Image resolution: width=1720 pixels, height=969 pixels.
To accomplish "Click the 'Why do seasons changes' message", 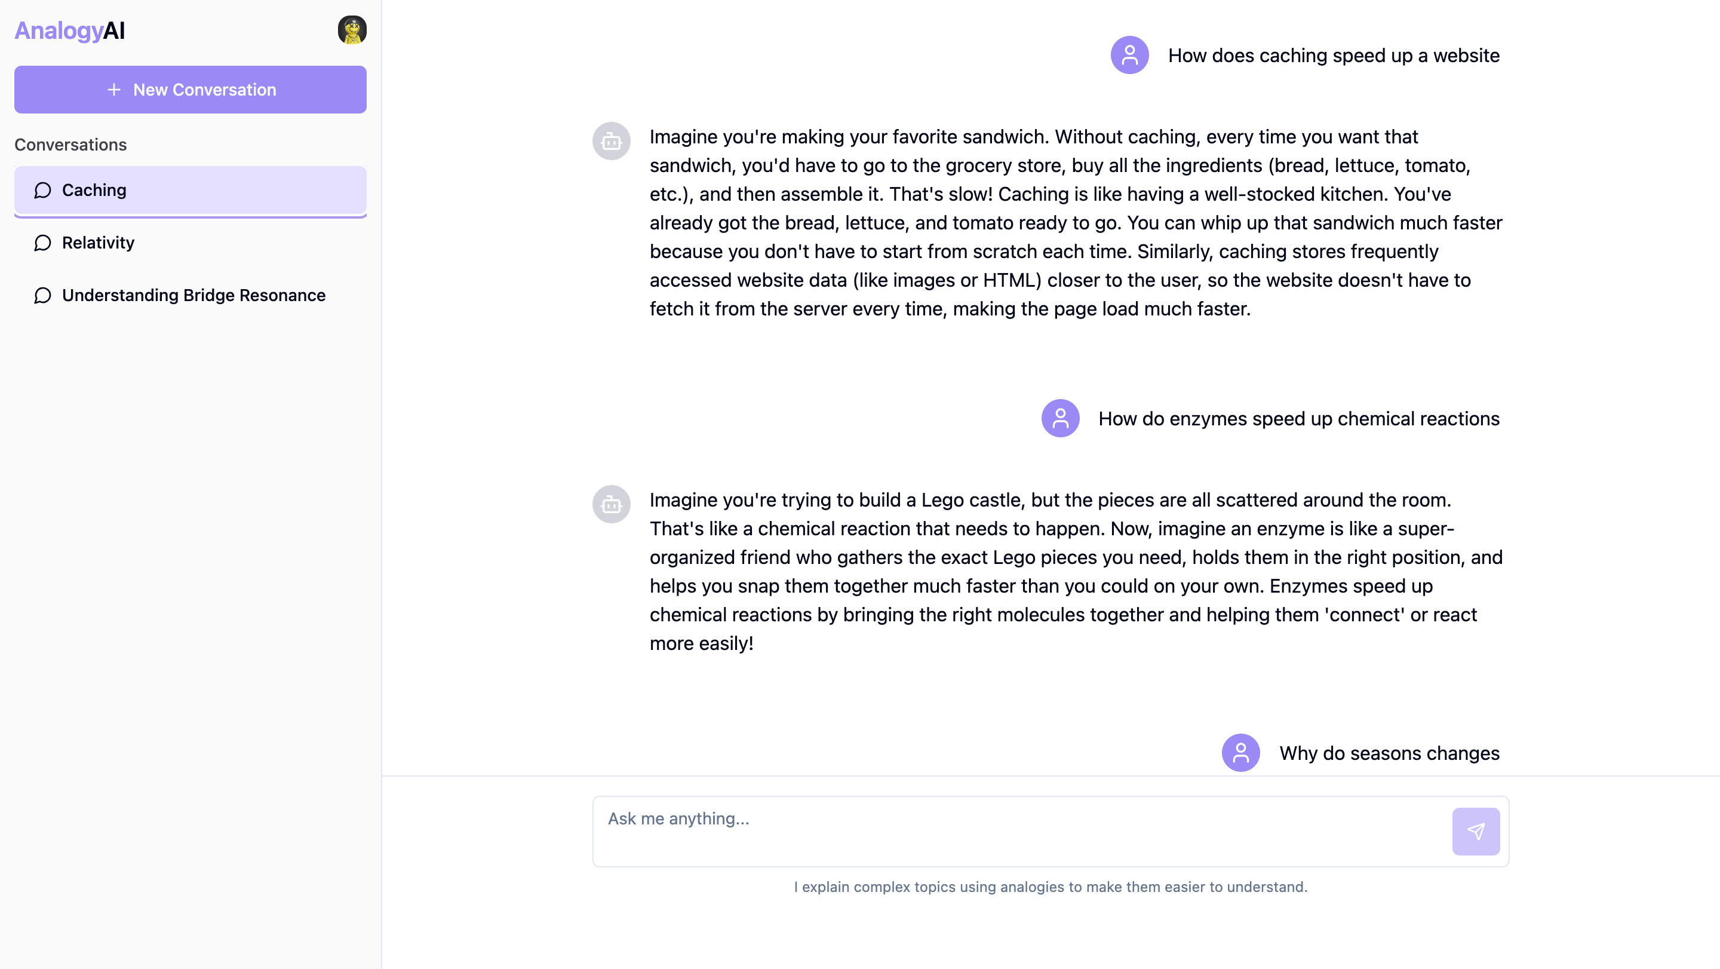I will click(x=1389, y=753).
